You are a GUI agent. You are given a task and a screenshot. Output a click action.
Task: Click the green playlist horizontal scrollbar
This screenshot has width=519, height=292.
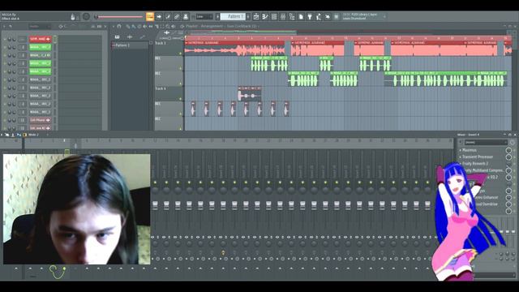click(x=243, y=32)
